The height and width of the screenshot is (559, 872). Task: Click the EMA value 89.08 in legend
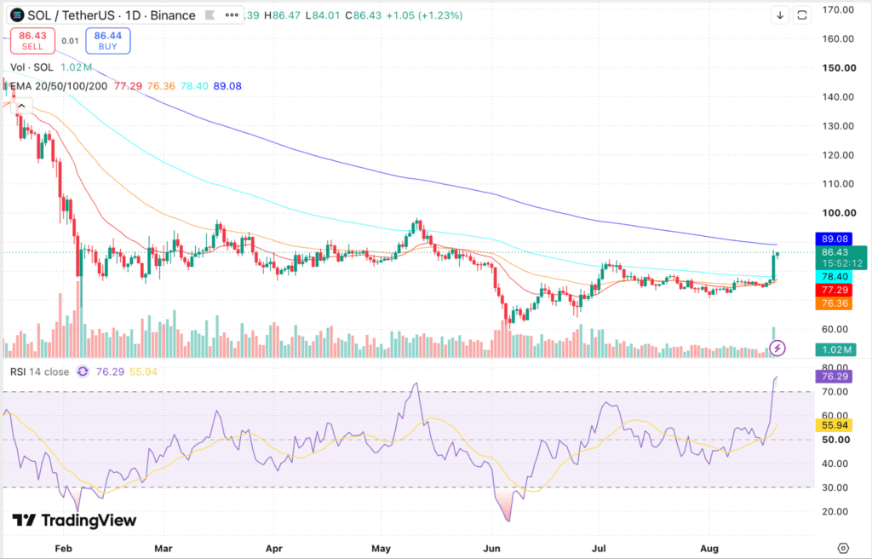point(227,86)
